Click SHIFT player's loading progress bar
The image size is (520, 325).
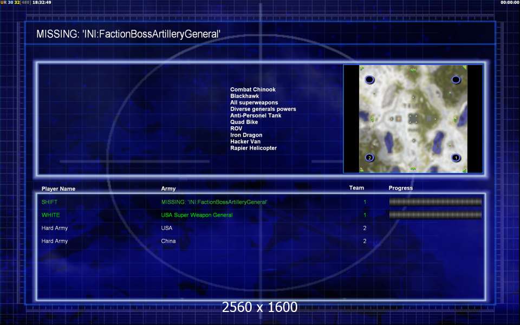click(x=435, y=201)
